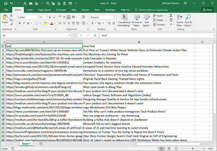Viewport: 217px width, 151px height.
Task: Click the Cut scissors icon
Action: (x=11, y=15)
